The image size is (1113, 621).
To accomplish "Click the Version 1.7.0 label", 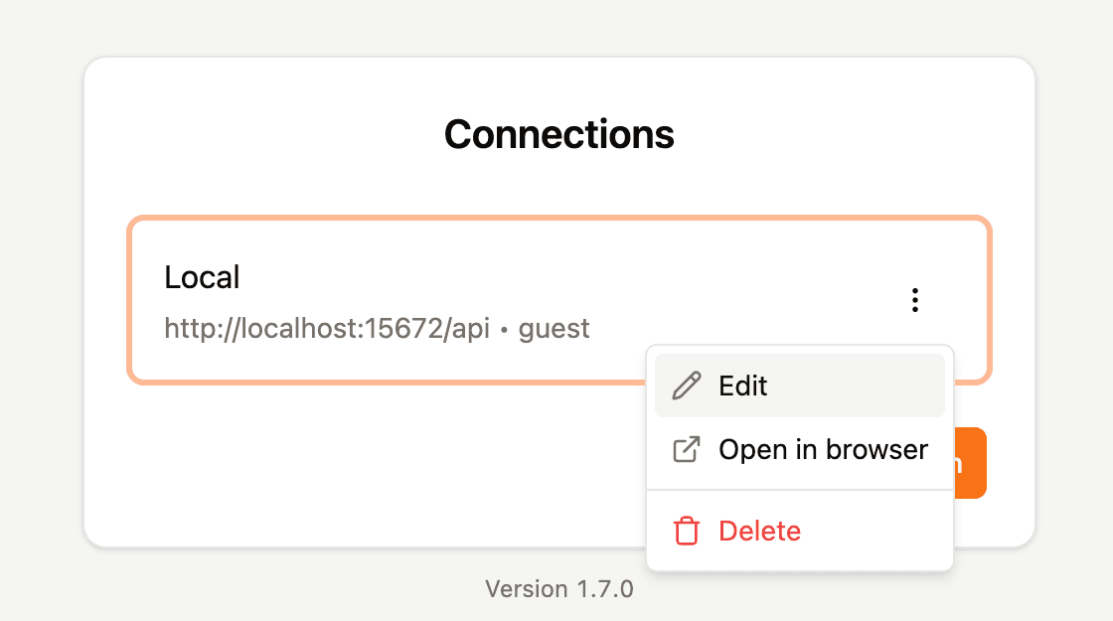I will pyautogui.click(x=558, y=589).
